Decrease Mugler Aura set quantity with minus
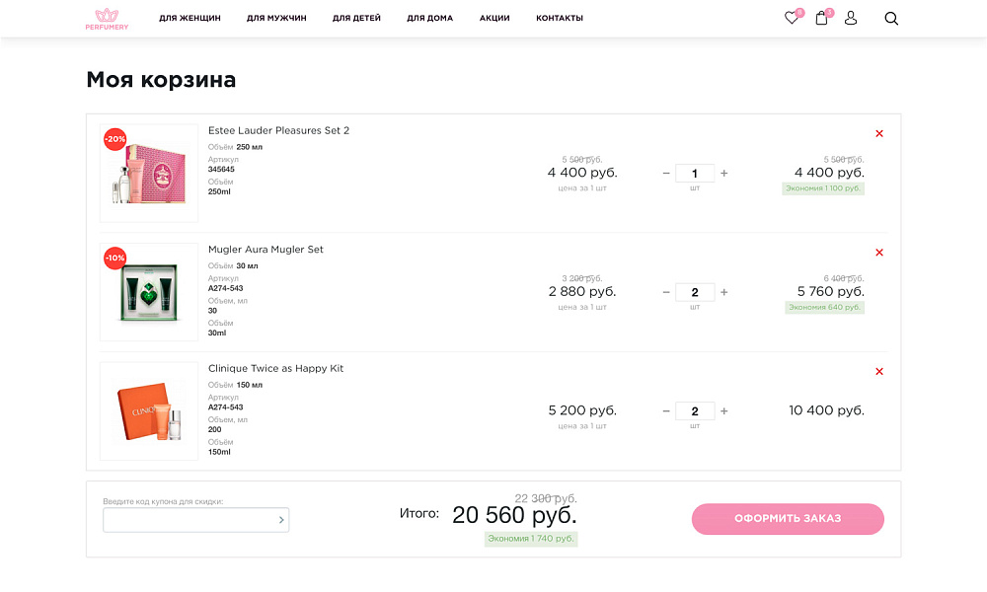This screenshot has height=592, width=987. [666, 292]
